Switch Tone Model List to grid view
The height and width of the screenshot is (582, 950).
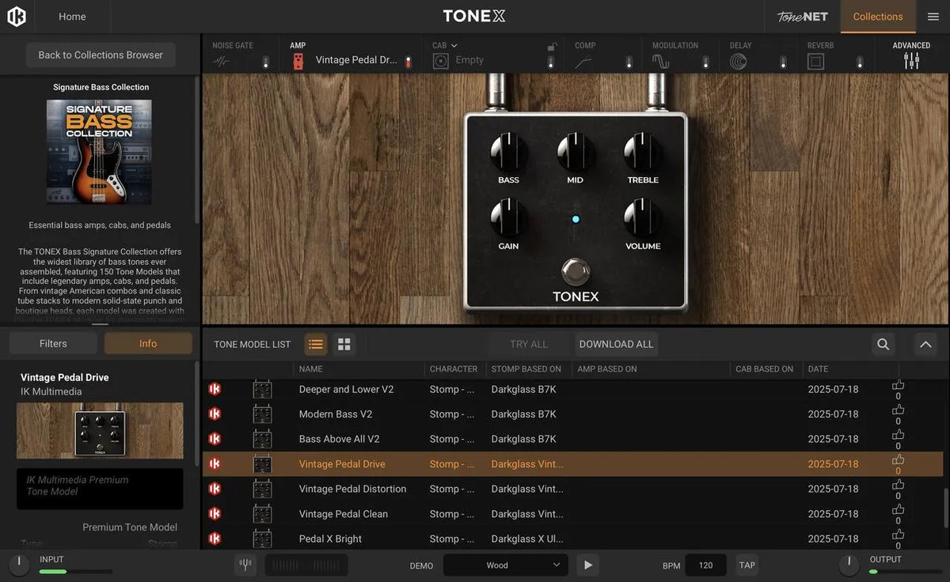click(344, 344)
